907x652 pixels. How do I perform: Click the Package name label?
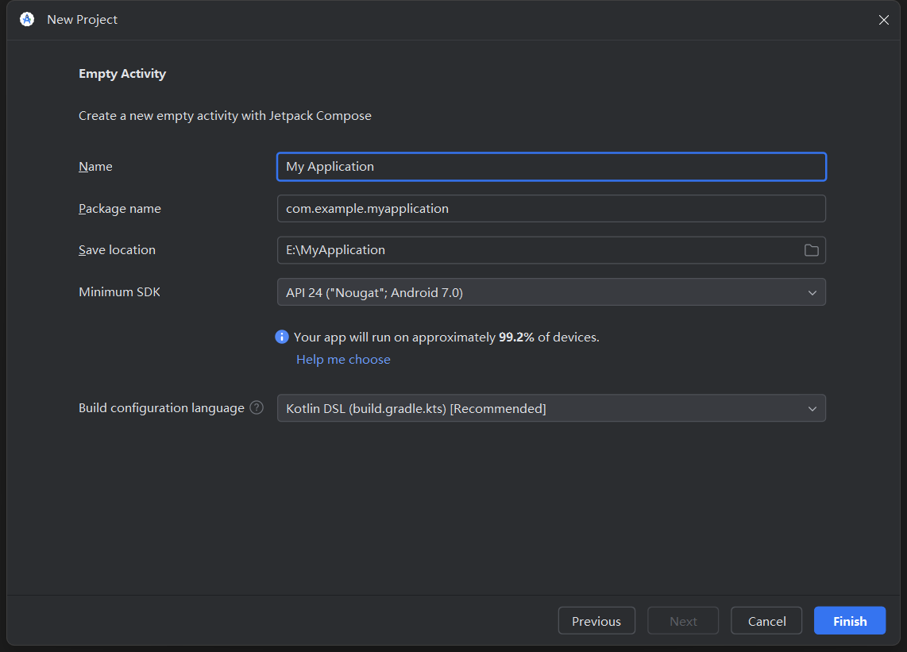(119, 209)
